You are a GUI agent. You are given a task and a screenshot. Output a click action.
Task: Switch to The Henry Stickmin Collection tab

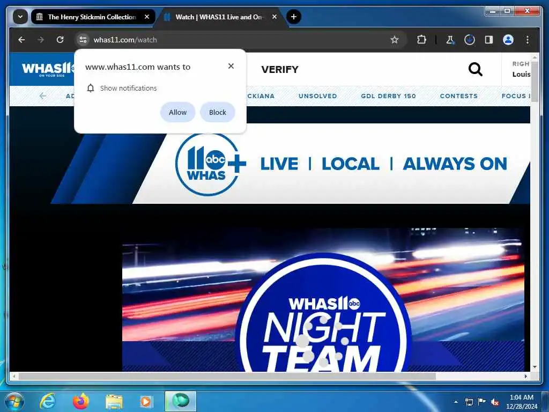(93, 17)
